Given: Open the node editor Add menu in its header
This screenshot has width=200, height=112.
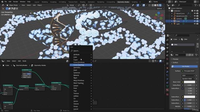Looking at the screenshot, I should pyautogui.click(x=19, y=61).
